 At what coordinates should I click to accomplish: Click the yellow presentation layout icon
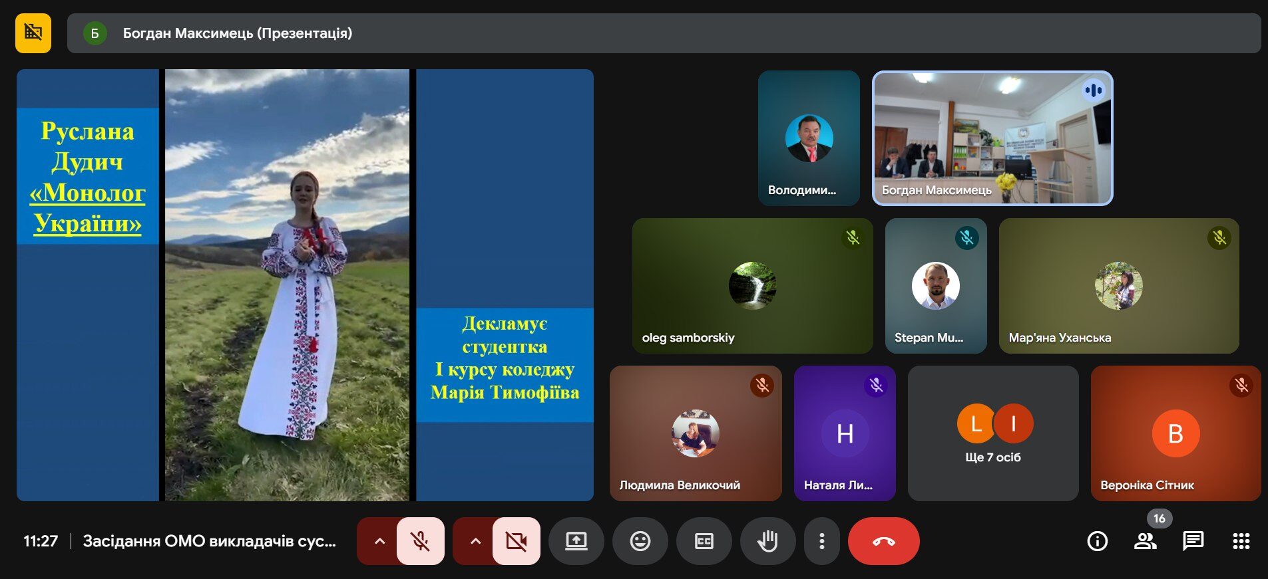click(33, 33)
